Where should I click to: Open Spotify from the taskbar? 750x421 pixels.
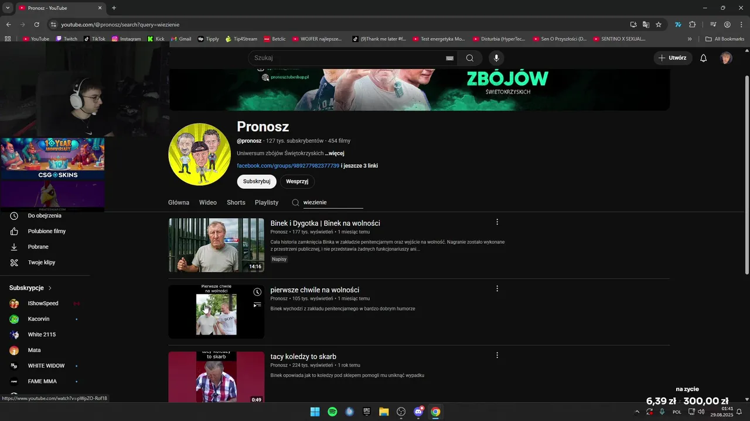(x=332, y=412)
